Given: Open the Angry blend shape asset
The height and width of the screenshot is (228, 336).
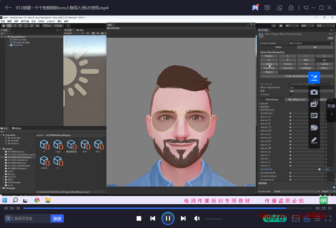Looking at the screenshot, I should (x=58, y=145).
